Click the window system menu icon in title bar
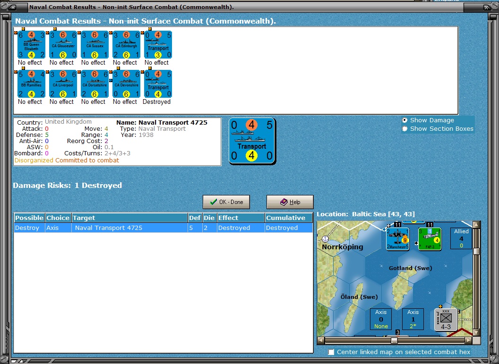The height and width of the screenshot is (364, 499). tap(11, 7)
